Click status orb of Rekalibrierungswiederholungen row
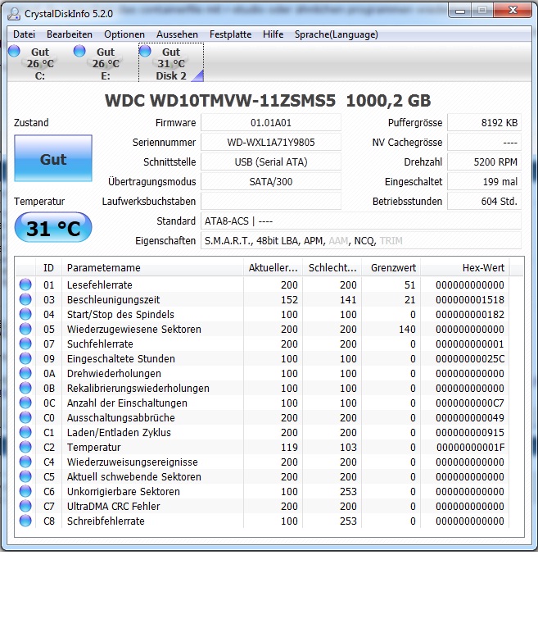Screen dimensions: 538x619 pos(25,388)
